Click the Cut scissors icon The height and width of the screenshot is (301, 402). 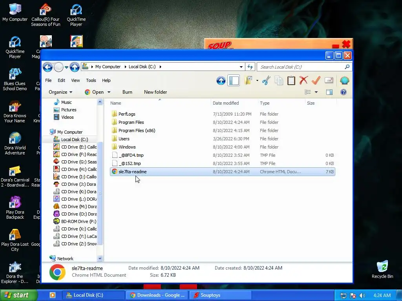(x=266, y=81)
